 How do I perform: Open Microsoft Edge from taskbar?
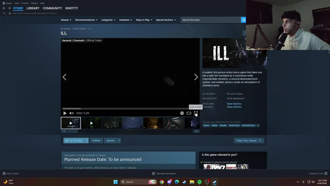pyautogui.click(x=177, y=182)
